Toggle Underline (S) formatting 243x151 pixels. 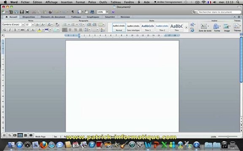coord(15,30)
